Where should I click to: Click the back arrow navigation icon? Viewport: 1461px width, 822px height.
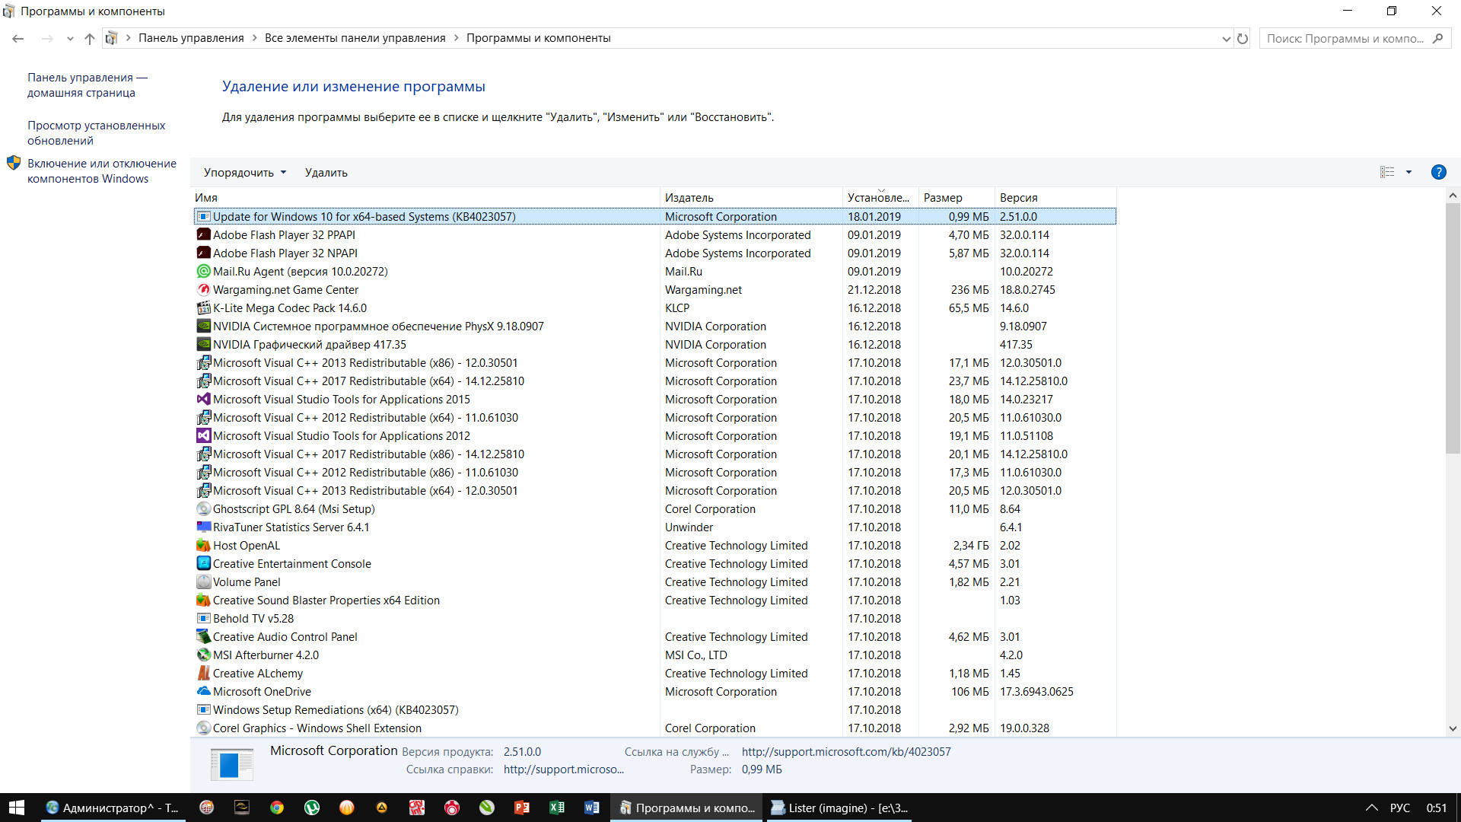point(18,39)
